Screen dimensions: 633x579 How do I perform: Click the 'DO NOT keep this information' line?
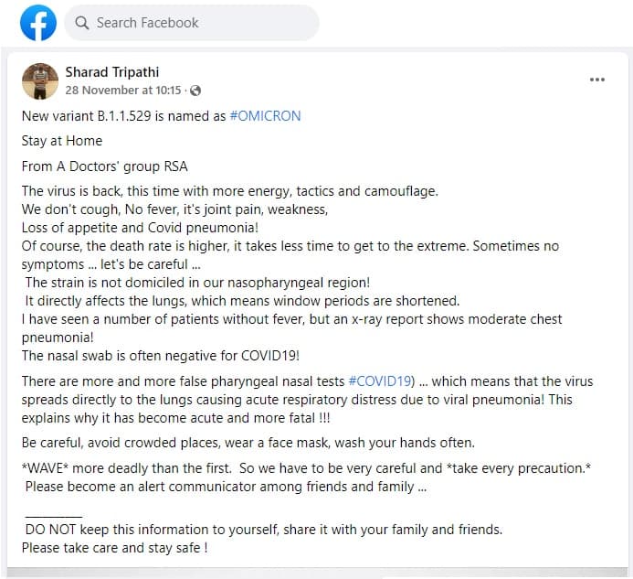[x=264, y=530]
